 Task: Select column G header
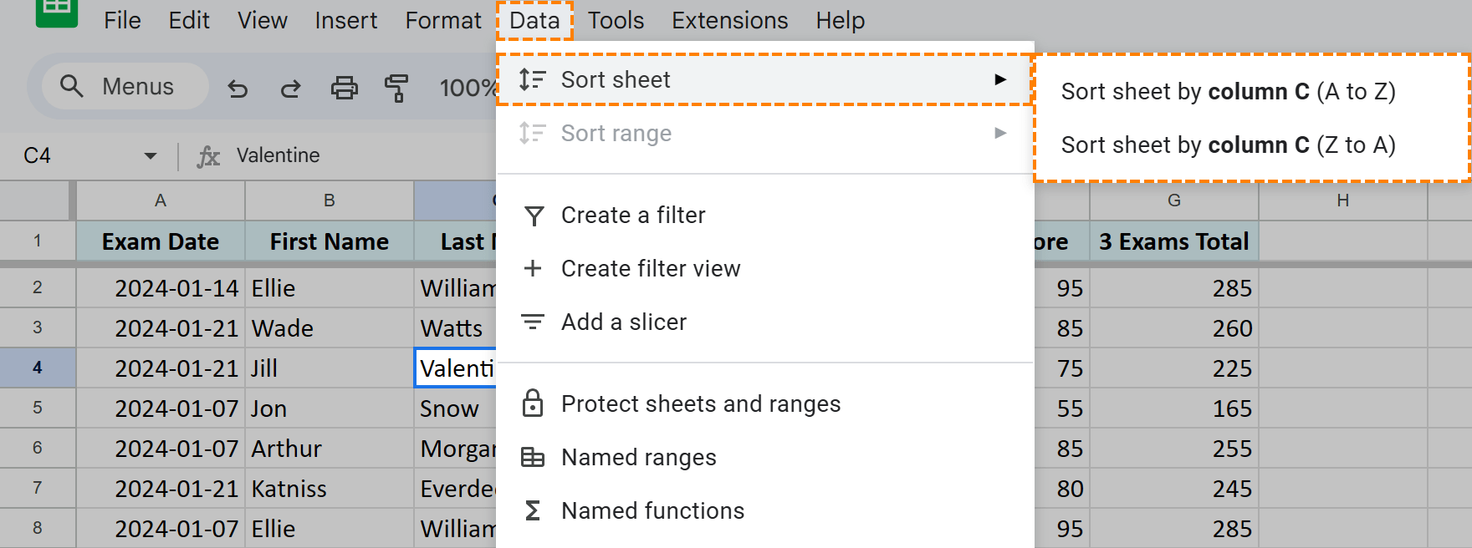coord(1174,200)
